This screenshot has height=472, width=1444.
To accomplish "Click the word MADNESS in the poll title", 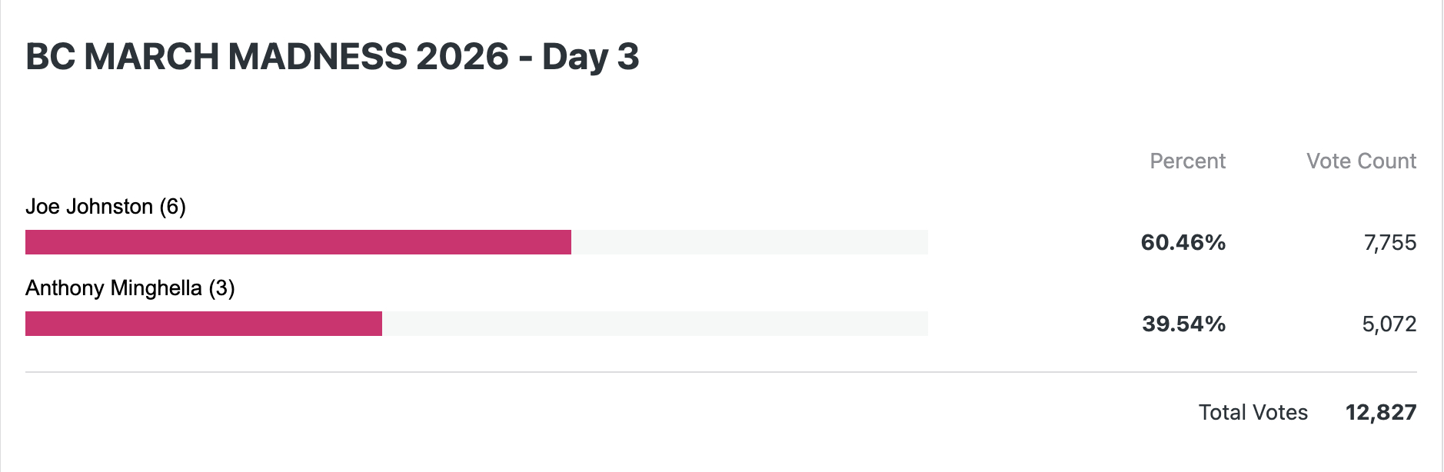I will click(318, 57).
